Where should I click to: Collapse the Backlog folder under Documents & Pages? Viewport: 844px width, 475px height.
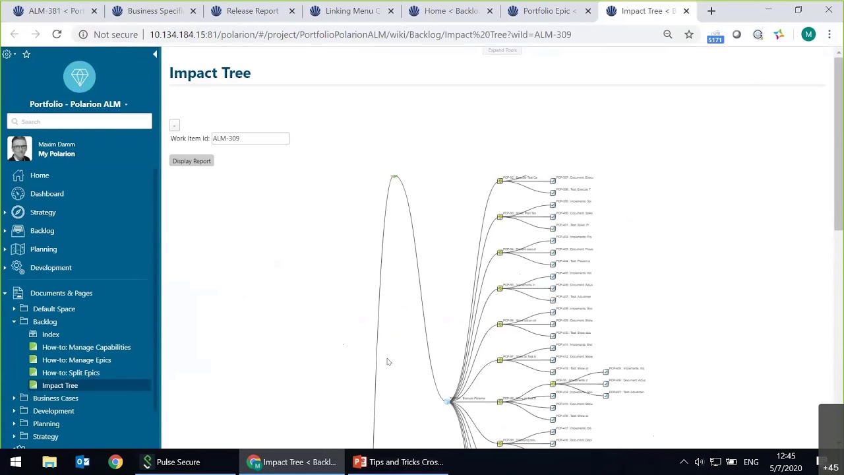14,322
